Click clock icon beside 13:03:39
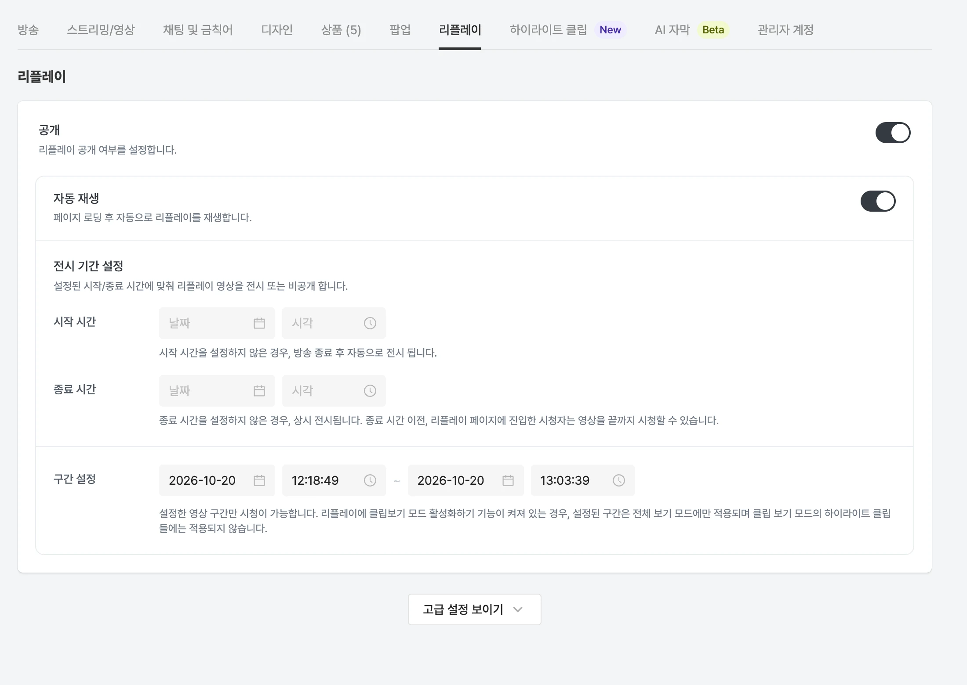The width and height of the screenshot is (967, 685). pyautogui.click(x=619, y=480)
